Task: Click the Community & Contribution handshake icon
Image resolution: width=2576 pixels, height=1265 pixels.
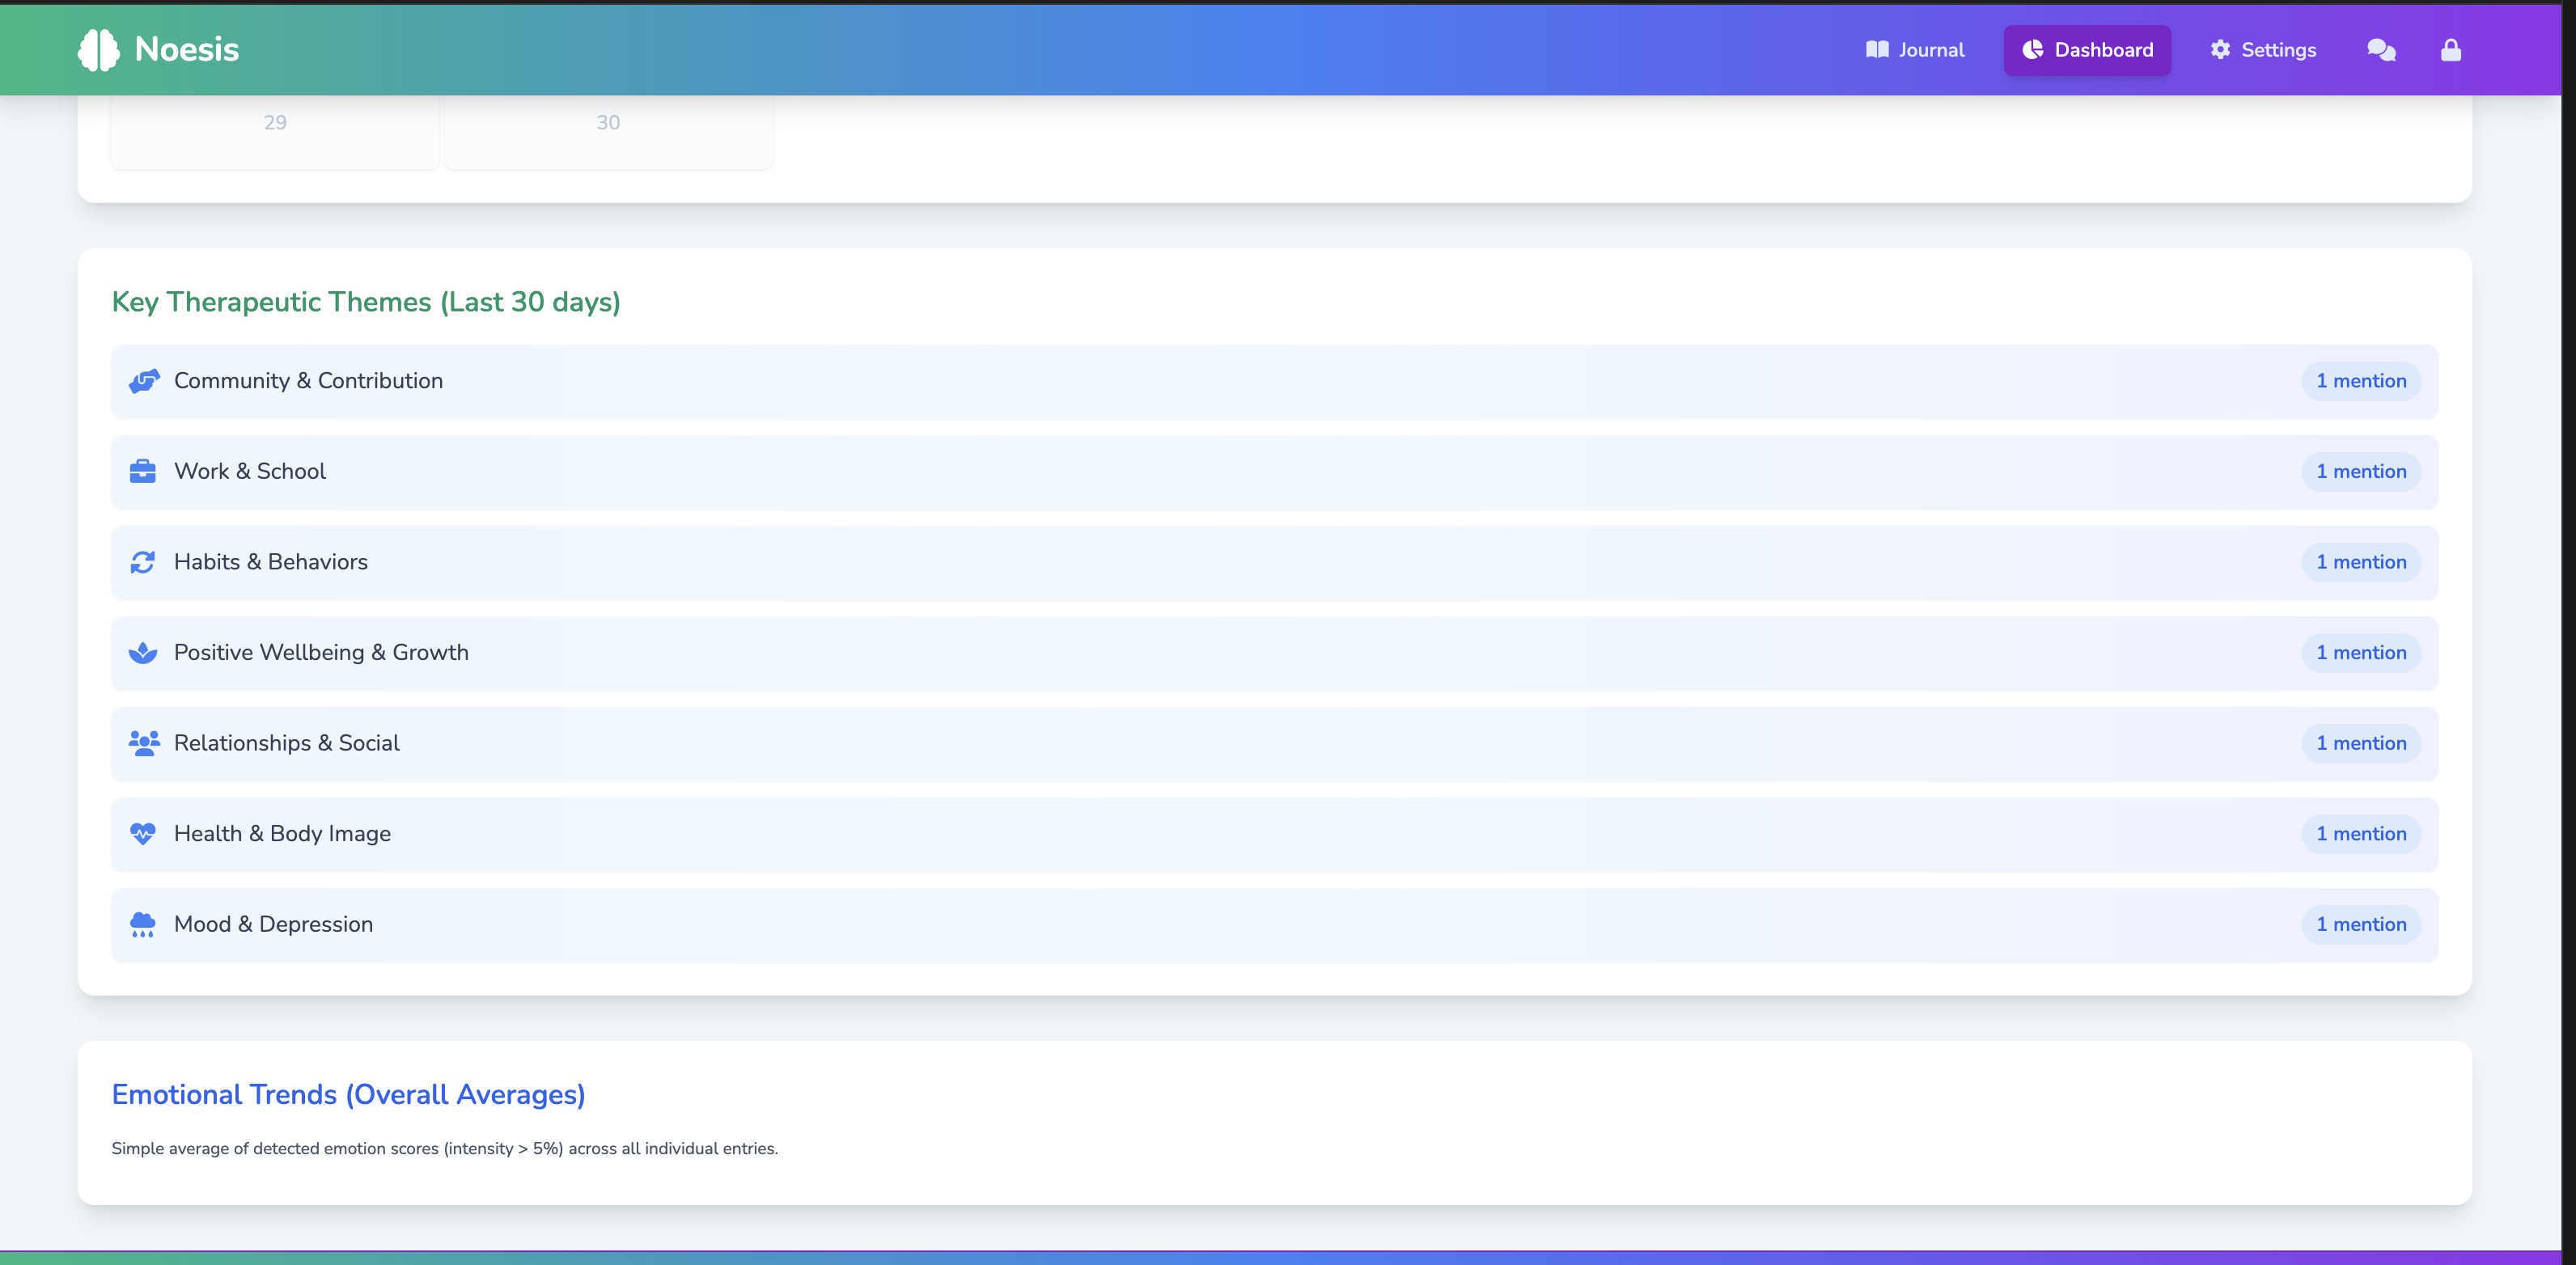Action: pos(144,381)
